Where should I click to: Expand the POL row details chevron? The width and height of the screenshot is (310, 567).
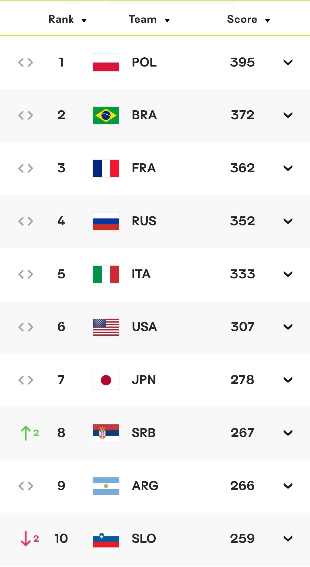point(288,62)
